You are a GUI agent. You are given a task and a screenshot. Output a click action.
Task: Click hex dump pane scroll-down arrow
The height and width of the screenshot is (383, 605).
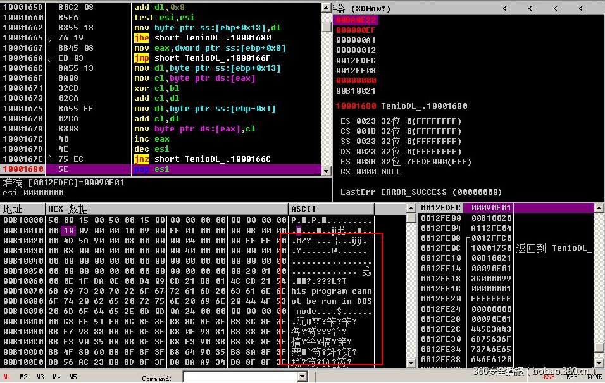click(x=411, y=363)
